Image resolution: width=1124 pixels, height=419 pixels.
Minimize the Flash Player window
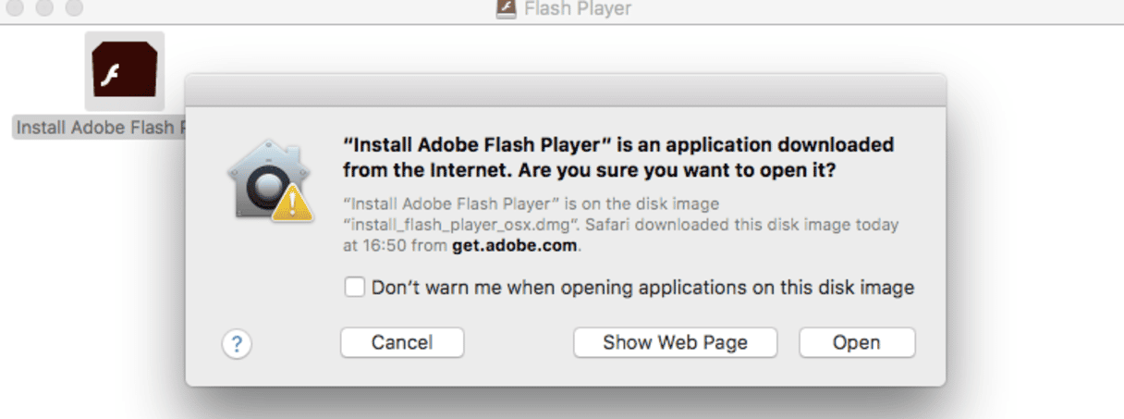tap(44, 7)
